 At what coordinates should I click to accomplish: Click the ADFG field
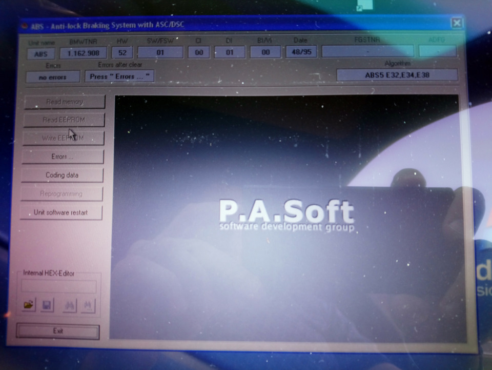[438, 51]
